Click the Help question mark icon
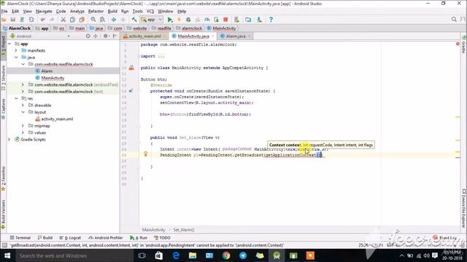Viewport: 467px width, 262px height. point(271,20)
